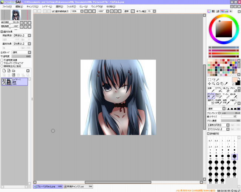Select the move tool in the tool palette
The height and width of the screenshot is (192, 241).
(x=209, y=84)
